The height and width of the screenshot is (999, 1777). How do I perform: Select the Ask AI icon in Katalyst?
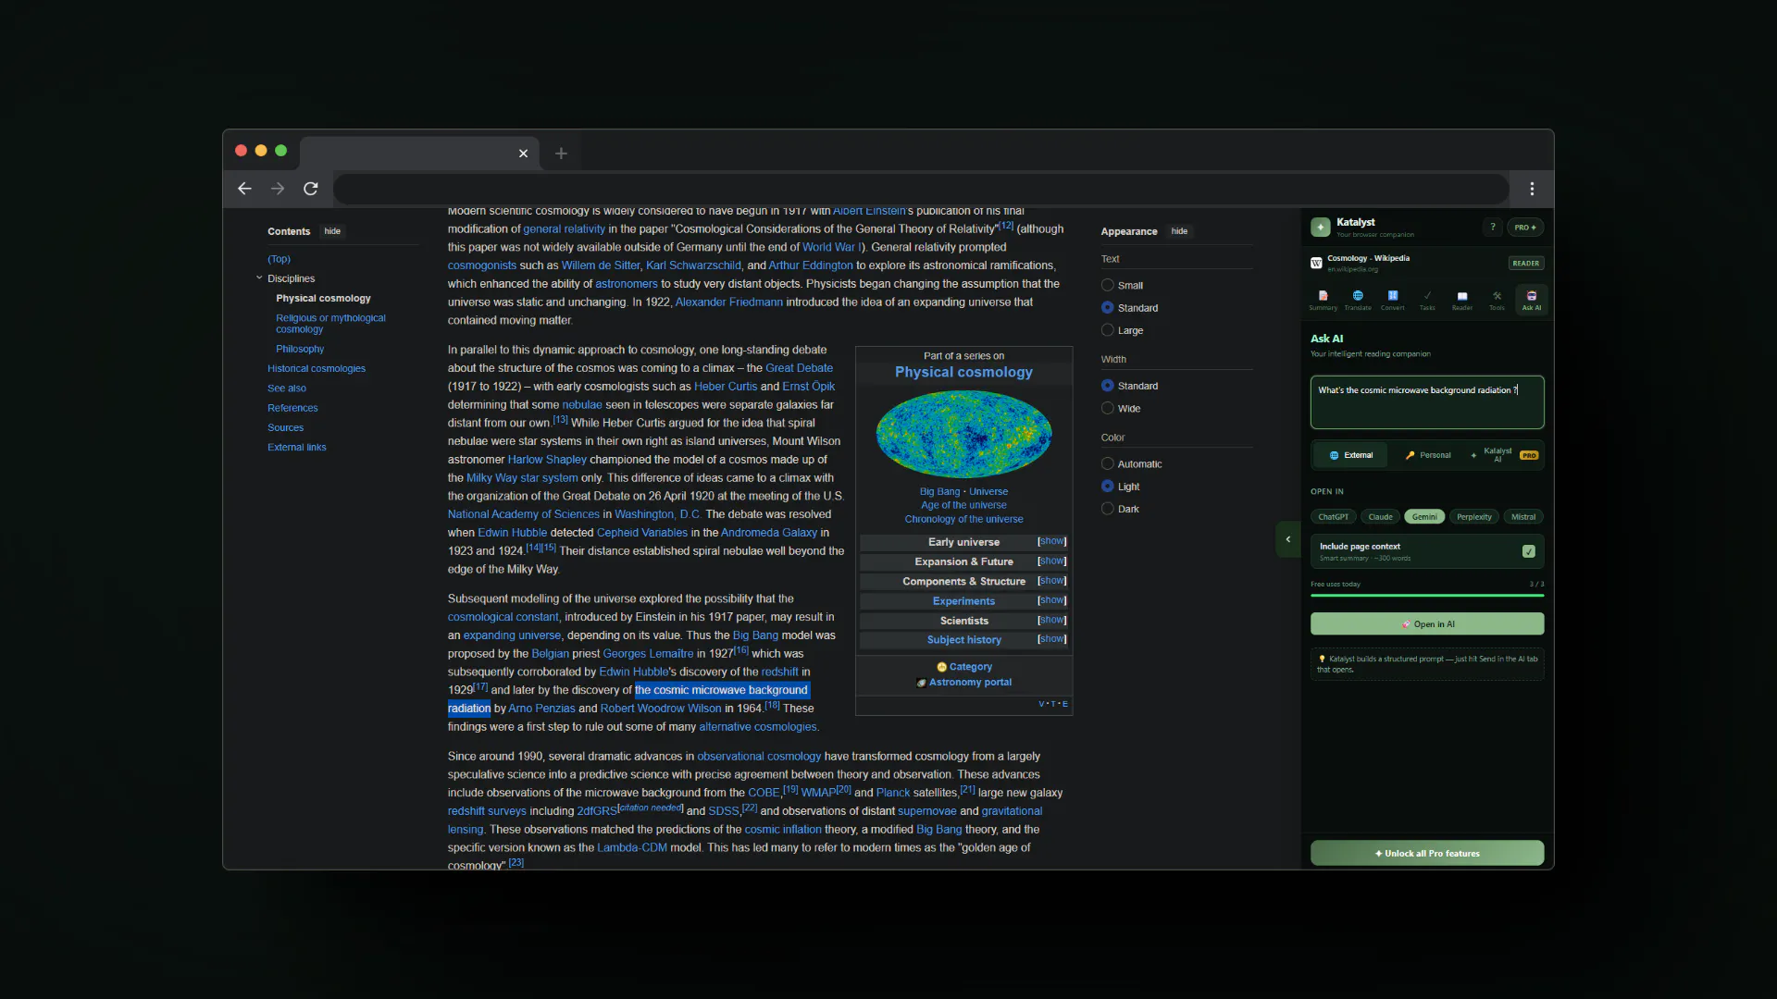pos(1532,300)
